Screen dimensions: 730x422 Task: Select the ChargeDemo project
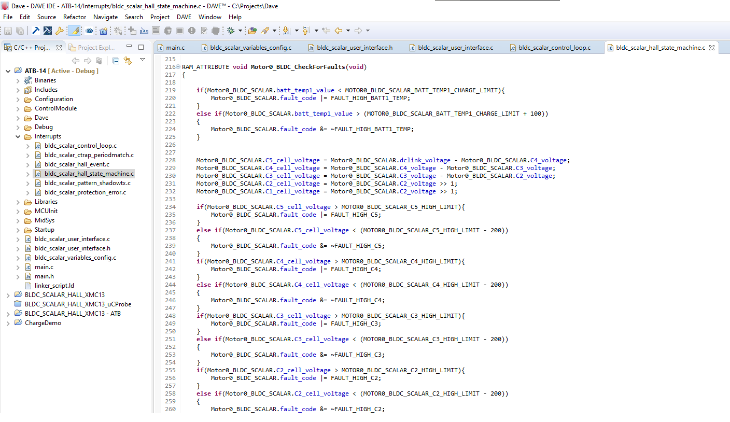point(43,323)
